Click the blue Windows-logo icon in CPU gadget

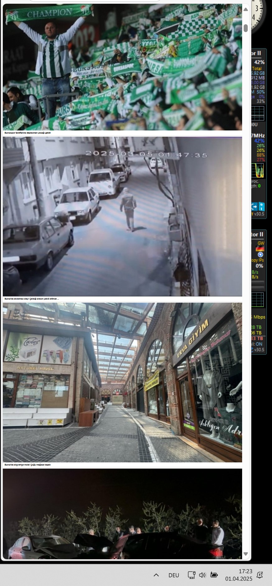coord(262,206)
